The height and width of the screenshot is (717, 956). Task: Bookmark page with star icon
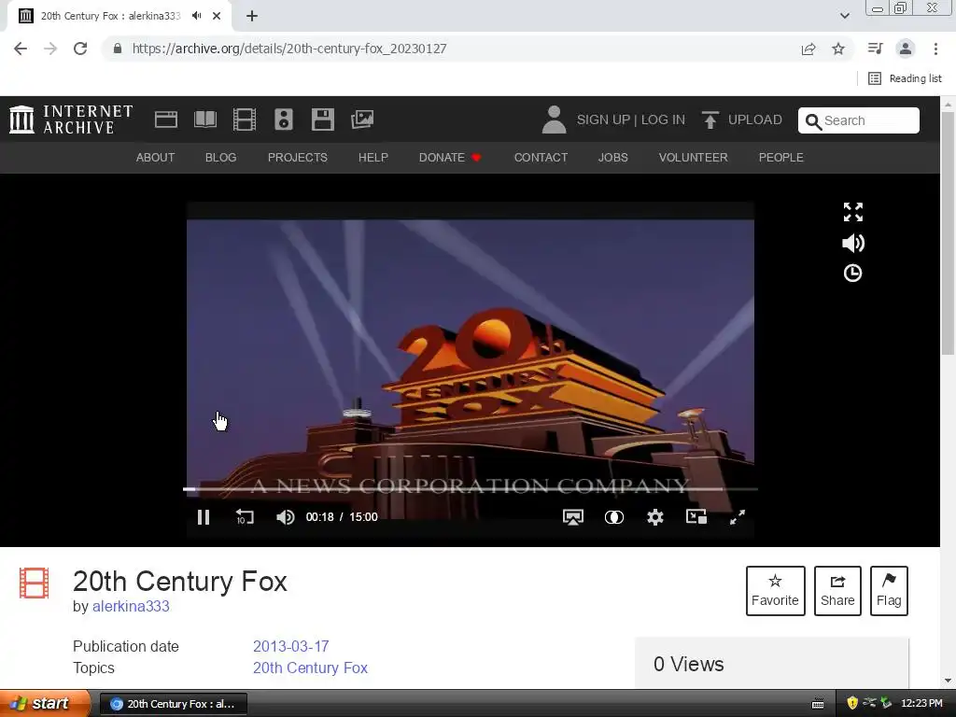pyautogui.click(x=838, y=49)
